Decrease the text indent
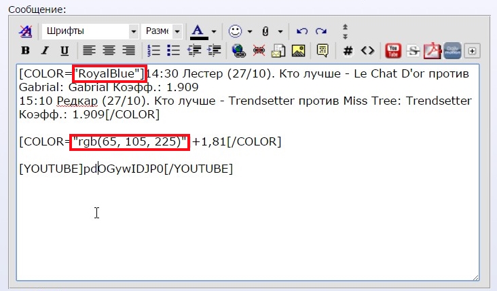Viewport: 497px width, 291px height. pos(194,50)
